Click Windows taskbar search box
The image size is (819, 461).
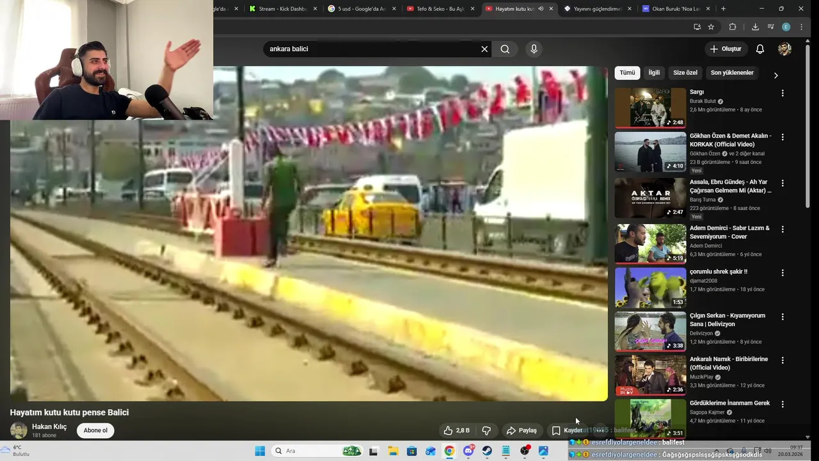pyautogui.click(x=317, y=451)
